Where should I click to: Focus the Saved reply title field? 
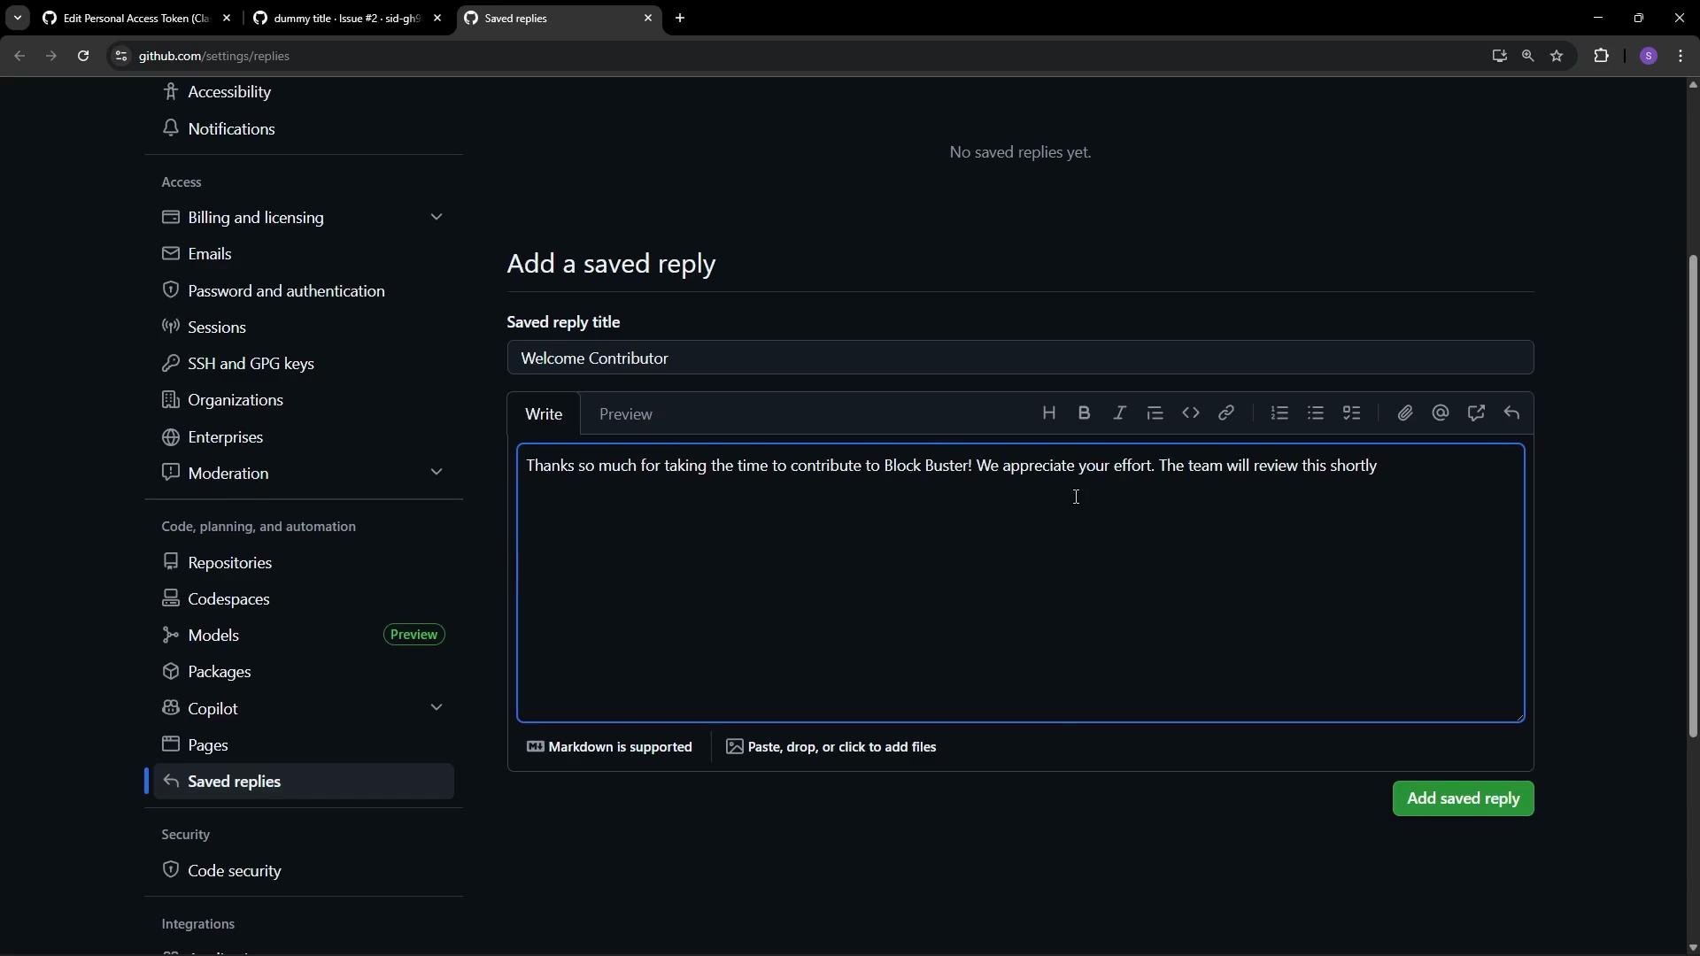coord(1020,358)
